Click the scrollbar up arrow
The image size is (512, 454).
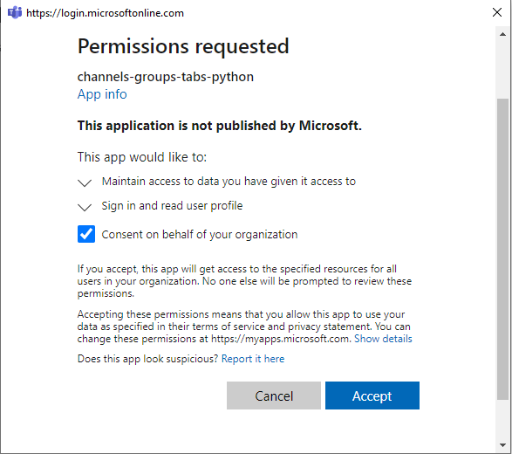coord(503,34)
